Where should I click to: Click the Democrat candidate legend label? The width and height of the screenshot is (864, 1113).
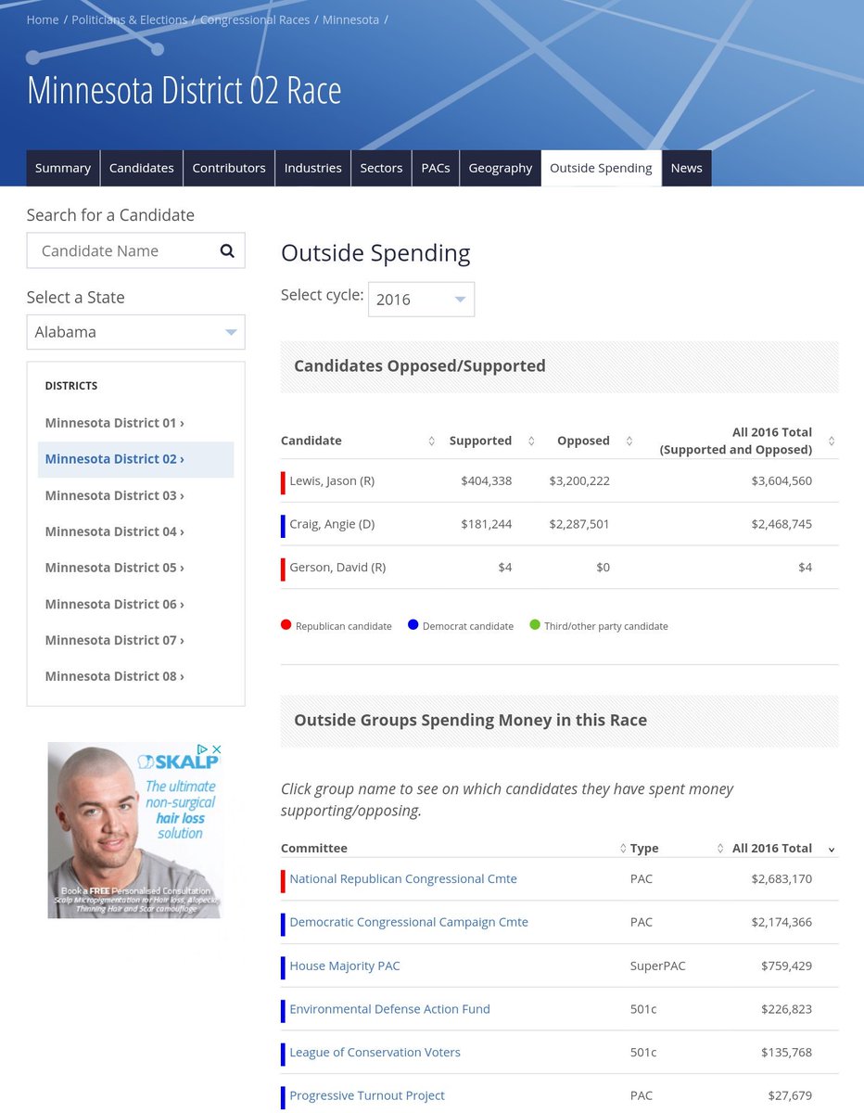[467, 626]
